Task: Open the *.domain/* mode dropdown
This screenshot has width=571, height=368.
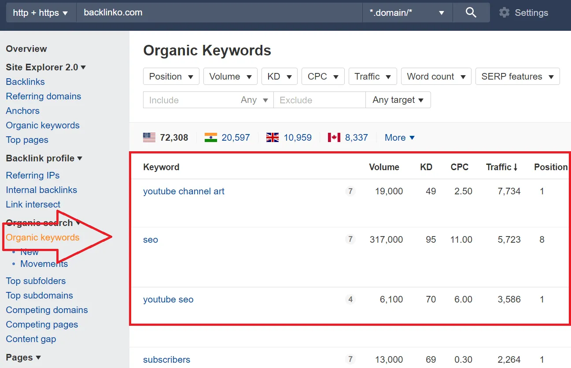Action: [407, 13]
